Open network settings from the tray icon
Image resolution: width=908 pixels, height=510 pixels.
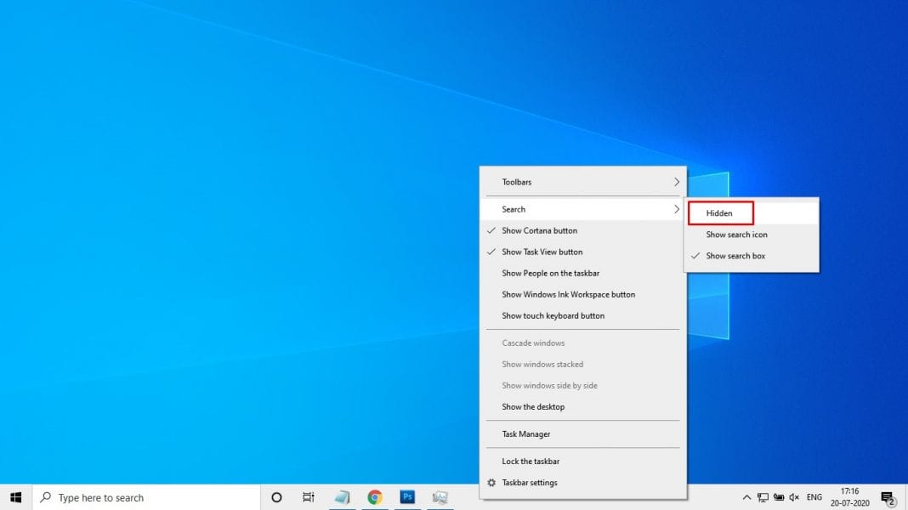763,497
